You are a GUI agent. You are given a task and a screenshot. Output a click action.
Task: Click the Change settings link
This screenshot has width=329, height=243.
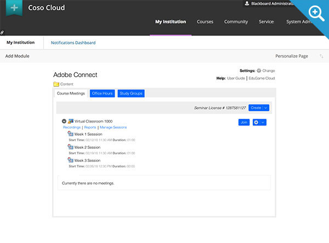269,71
